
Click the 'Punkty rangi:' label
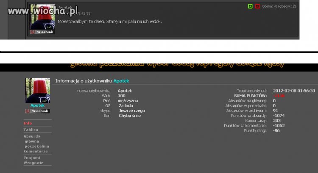(x=255, y=131)
